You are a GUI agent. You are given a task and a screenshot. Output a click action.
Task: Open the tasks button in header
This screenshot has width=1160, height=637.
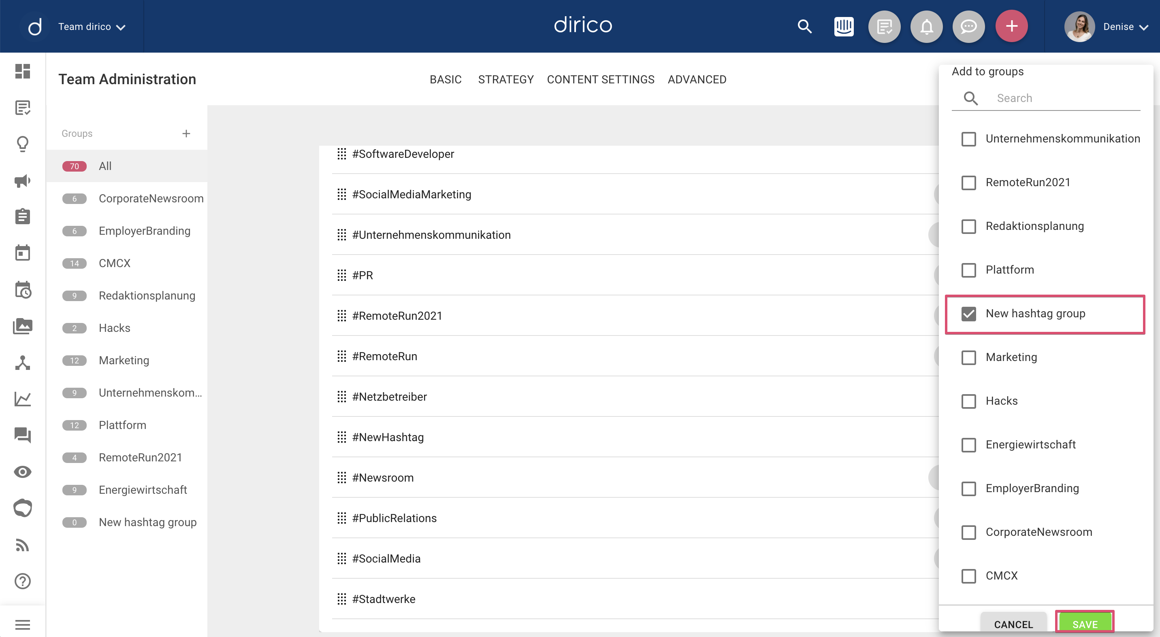[885, 27]
